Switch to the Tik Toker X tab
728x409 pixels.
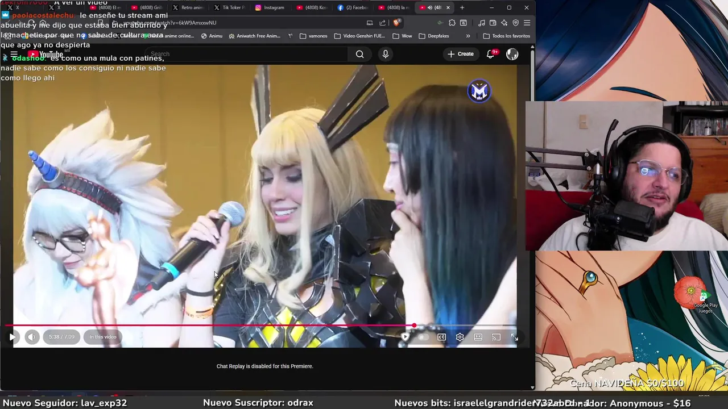pyautogui.click(x=229, y=7)
